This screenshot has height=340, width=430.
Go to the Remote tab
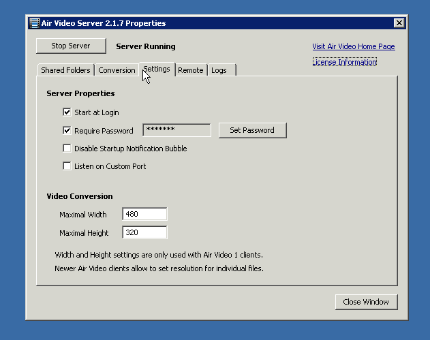point(191,70)
